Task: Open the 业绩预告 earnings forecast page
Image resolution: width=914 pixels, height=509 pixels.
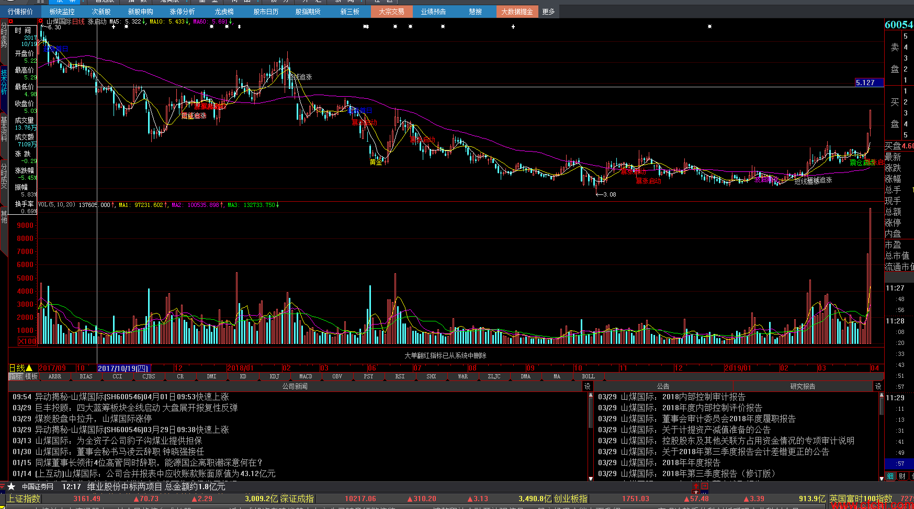Action: tap(433, 11)
